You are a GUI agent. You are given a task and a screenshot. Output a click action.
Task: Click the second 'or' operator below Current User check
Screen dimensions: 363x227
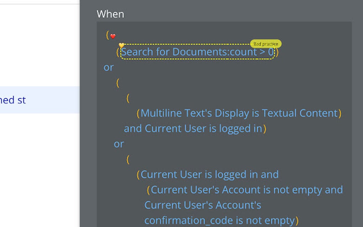coord(119,144)
